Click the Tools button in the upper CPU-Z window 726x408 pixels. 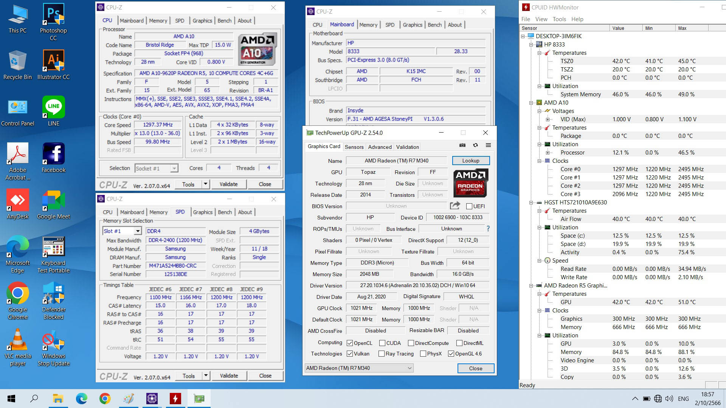(x=188, y=184)
